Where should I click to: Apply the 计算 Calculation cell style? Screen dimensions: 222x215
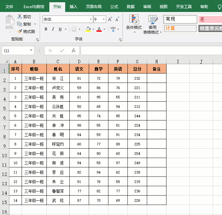coord(180,28)
